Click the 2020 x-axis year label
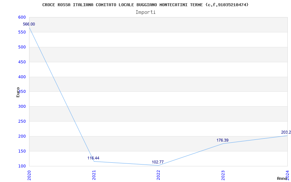This screenshot has height=182, width=291. click(x=29, y=175)
